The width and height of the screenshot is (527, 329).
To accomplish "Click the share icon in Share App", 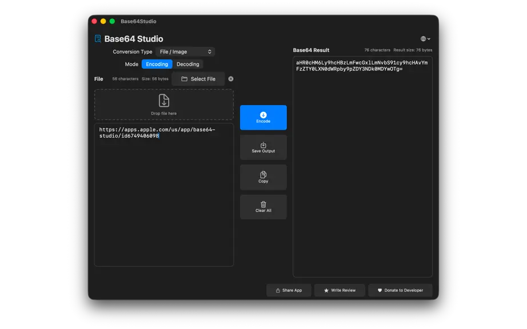I will point(278,290).
